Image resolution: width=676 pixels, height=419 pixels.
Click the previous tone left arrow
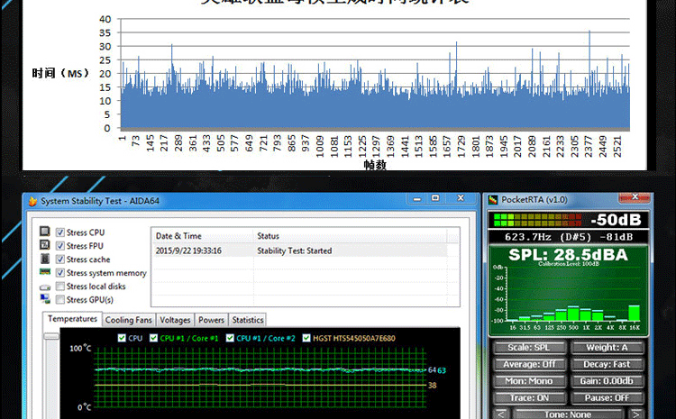pyautogui.click(x=500, y=414)
